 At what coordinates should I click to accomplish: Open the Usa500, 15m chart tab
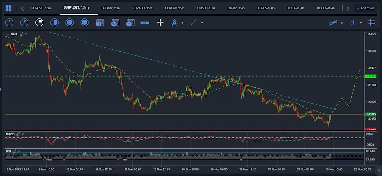[206, 8]
